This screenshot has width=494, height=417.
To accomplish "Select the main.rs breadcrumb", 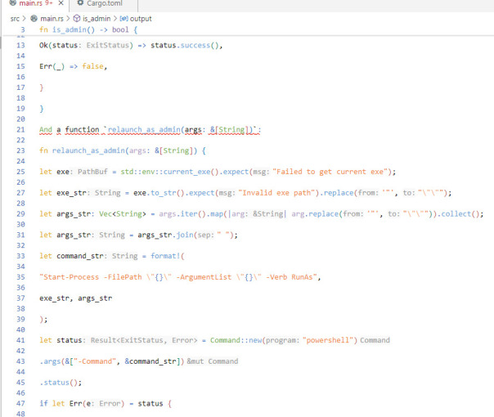I will click(52, 19).
